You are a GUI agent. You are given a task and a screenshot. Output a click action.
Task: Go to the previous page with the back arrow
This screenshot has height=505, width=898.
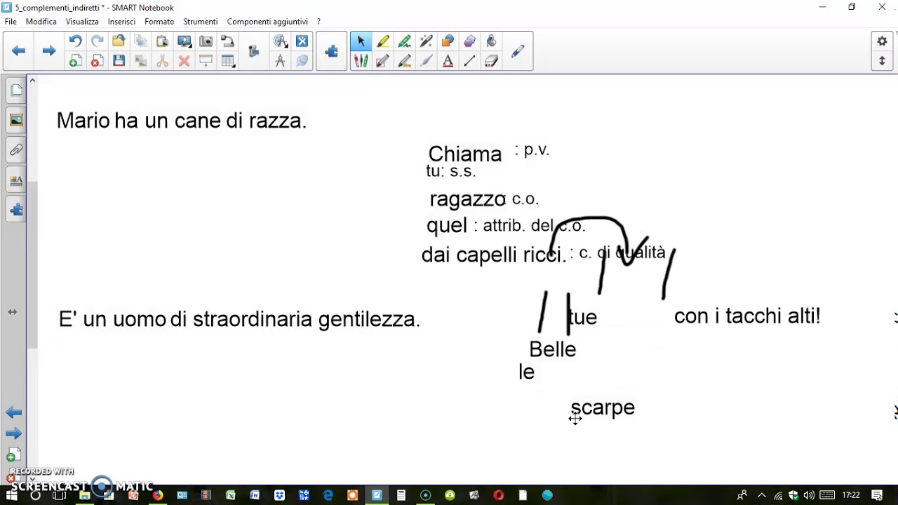click(19, 50)
